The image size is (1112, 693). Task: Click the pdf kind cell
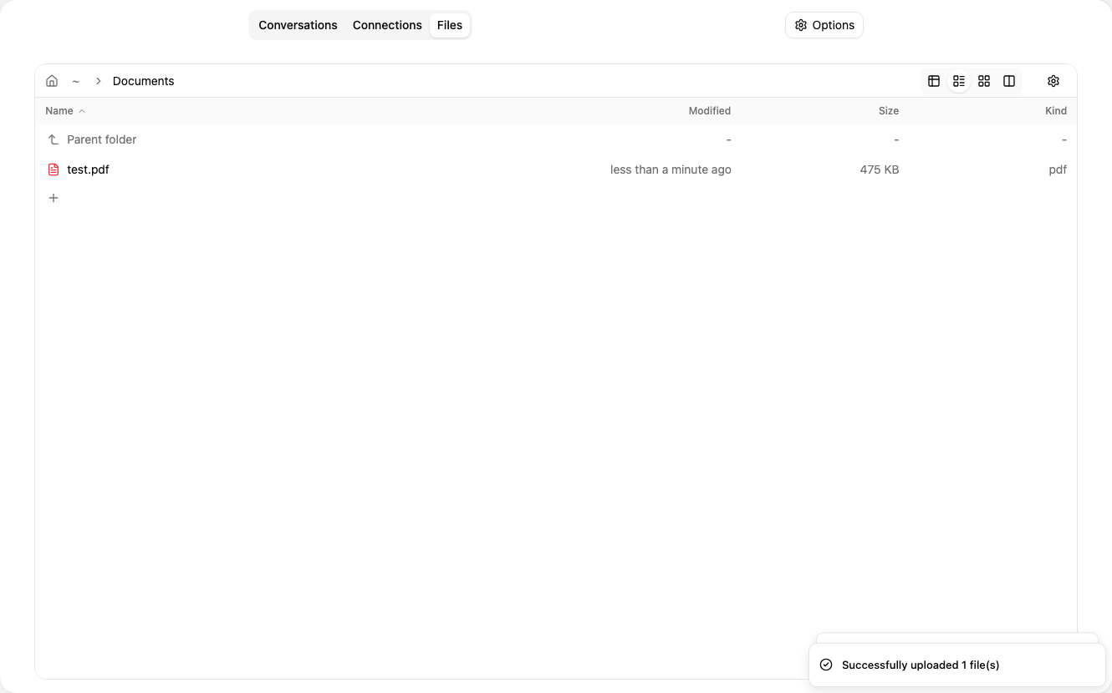(x=1058, y=169)
